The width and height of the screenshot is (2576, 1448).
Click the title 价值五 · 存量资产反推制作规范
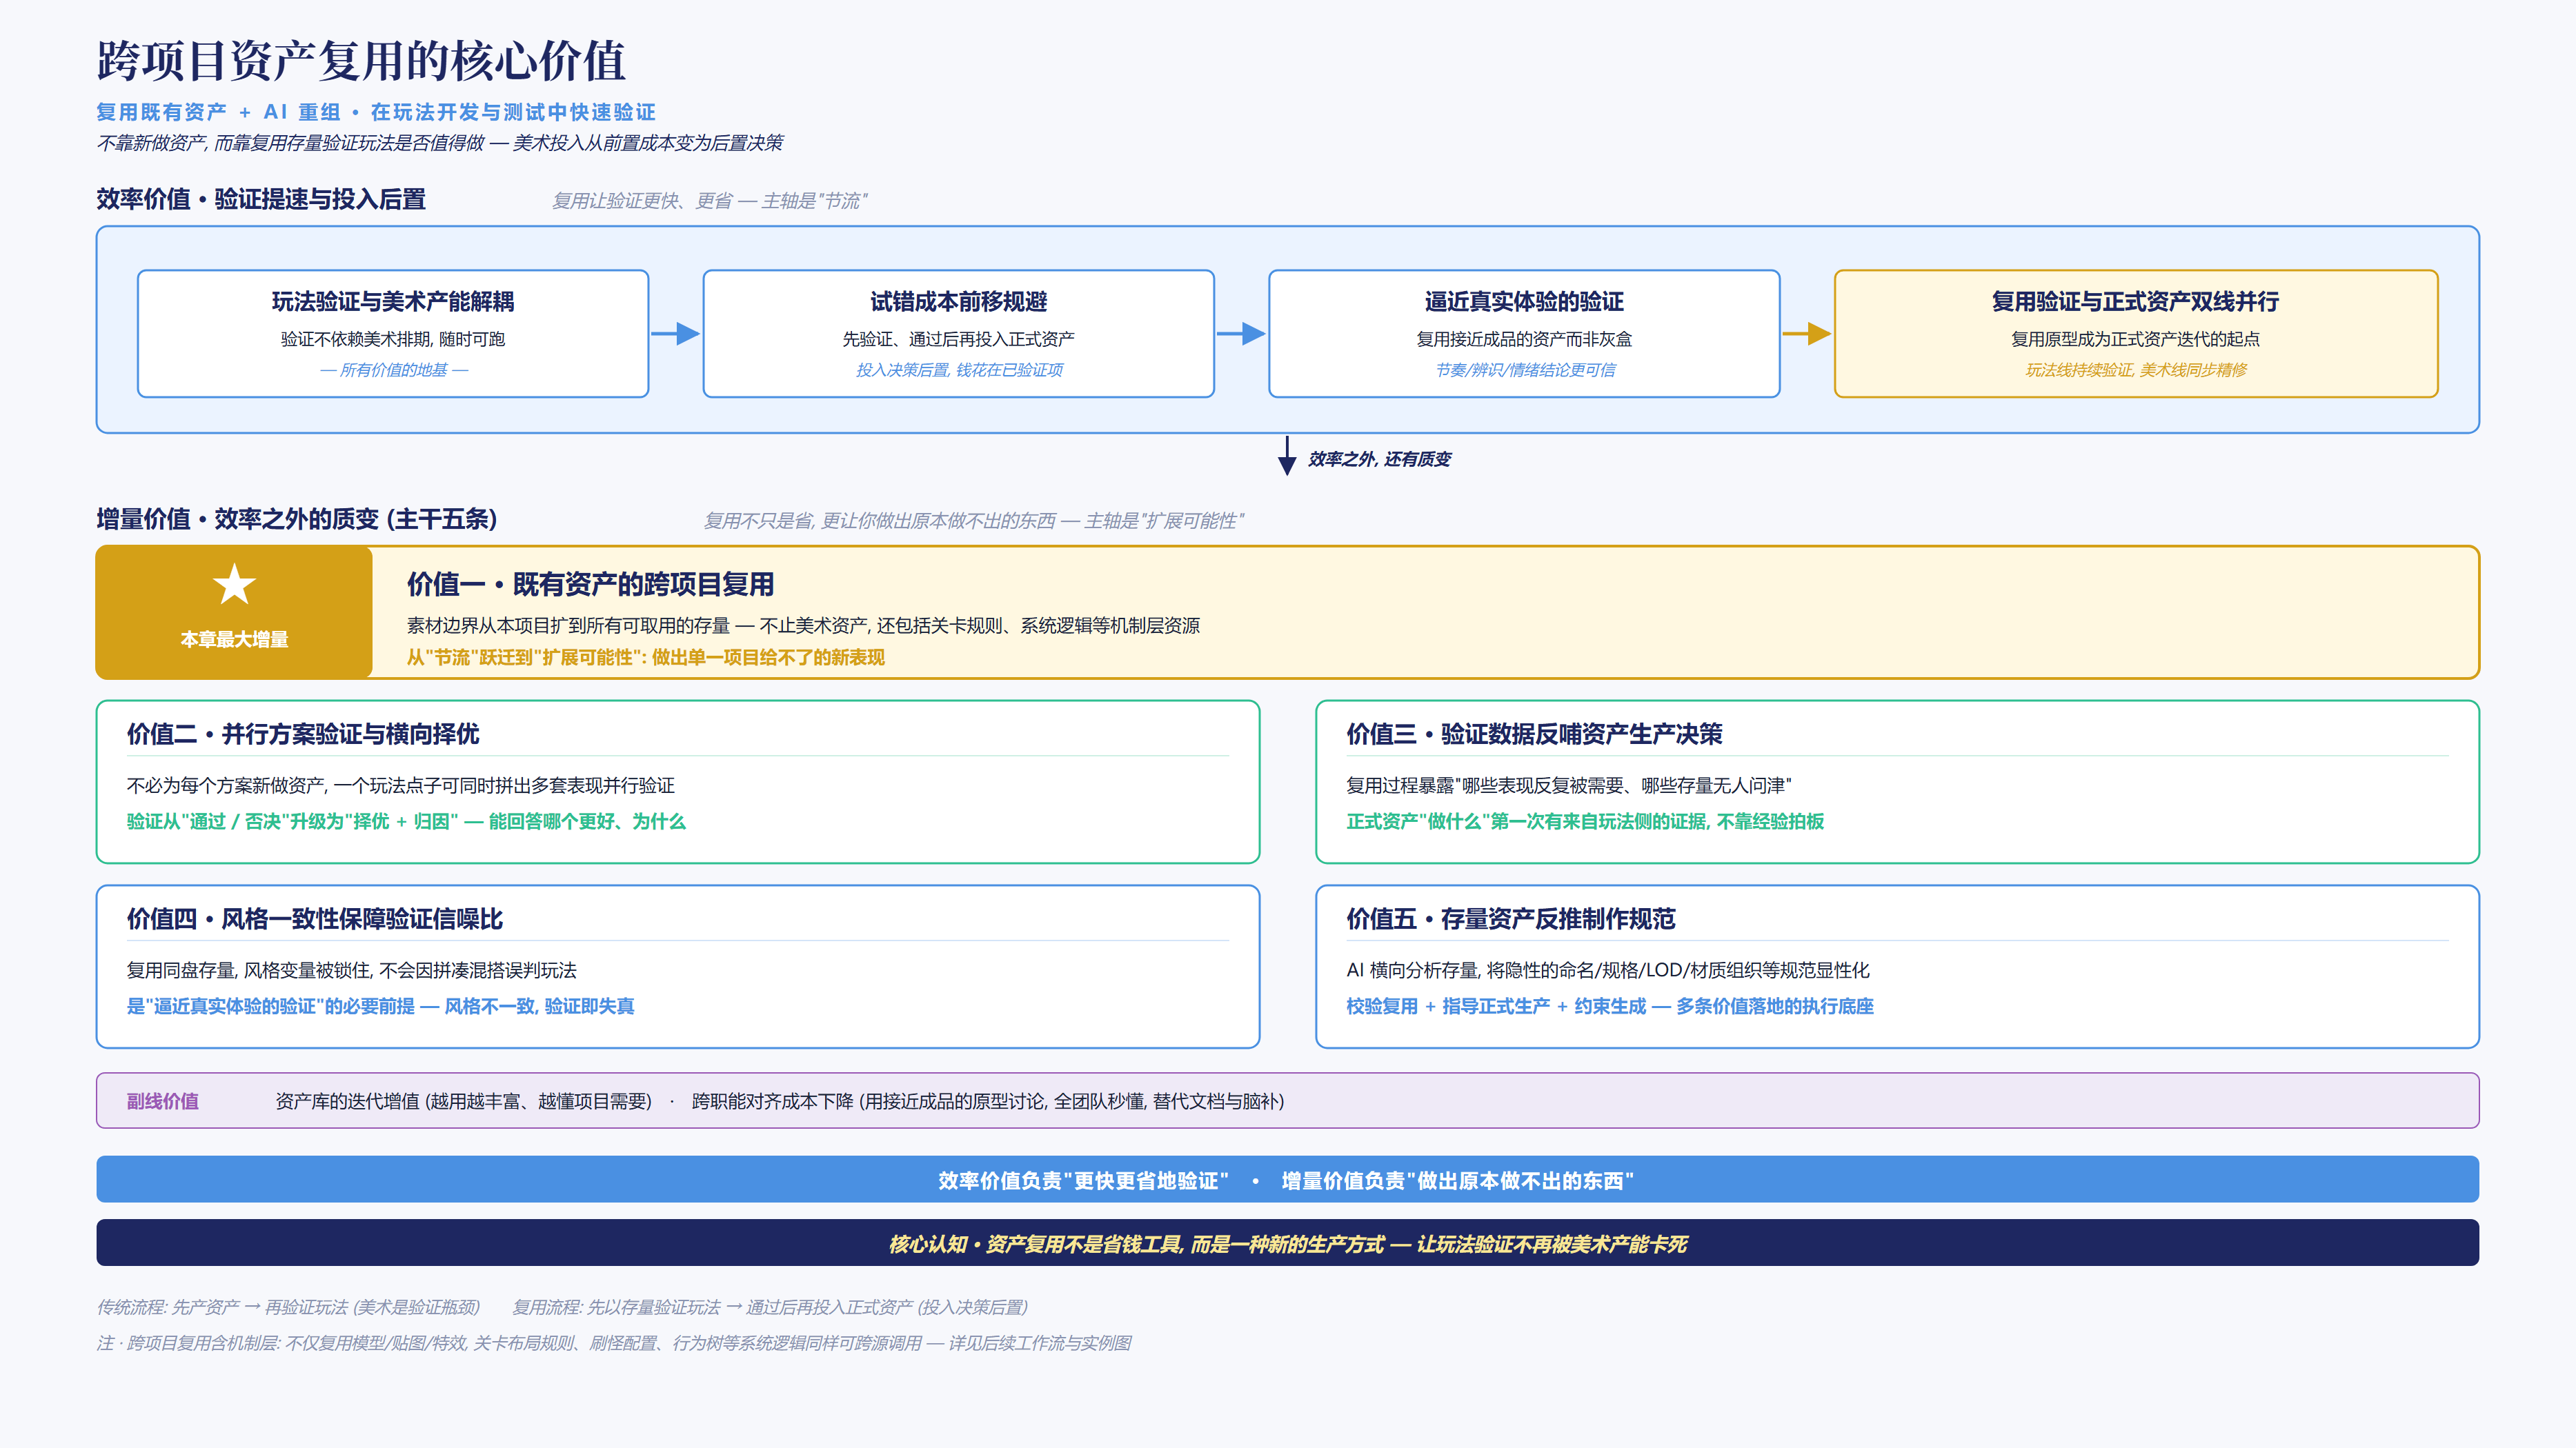tap(1510, 918)
